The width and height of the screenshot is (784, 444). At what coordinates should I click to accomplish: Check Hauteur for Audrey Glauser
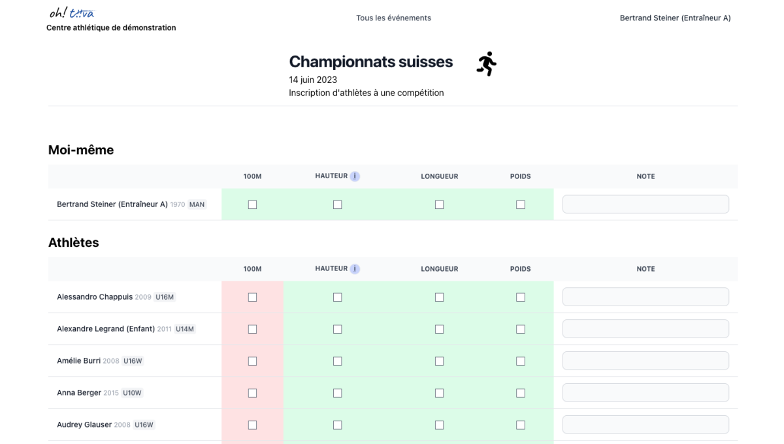(338, 426)
